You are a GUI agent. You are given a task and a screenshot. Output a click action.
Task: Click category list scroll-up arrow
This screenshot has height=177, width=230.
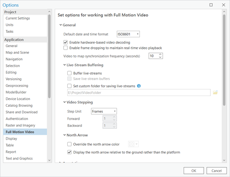coord(49,12)
